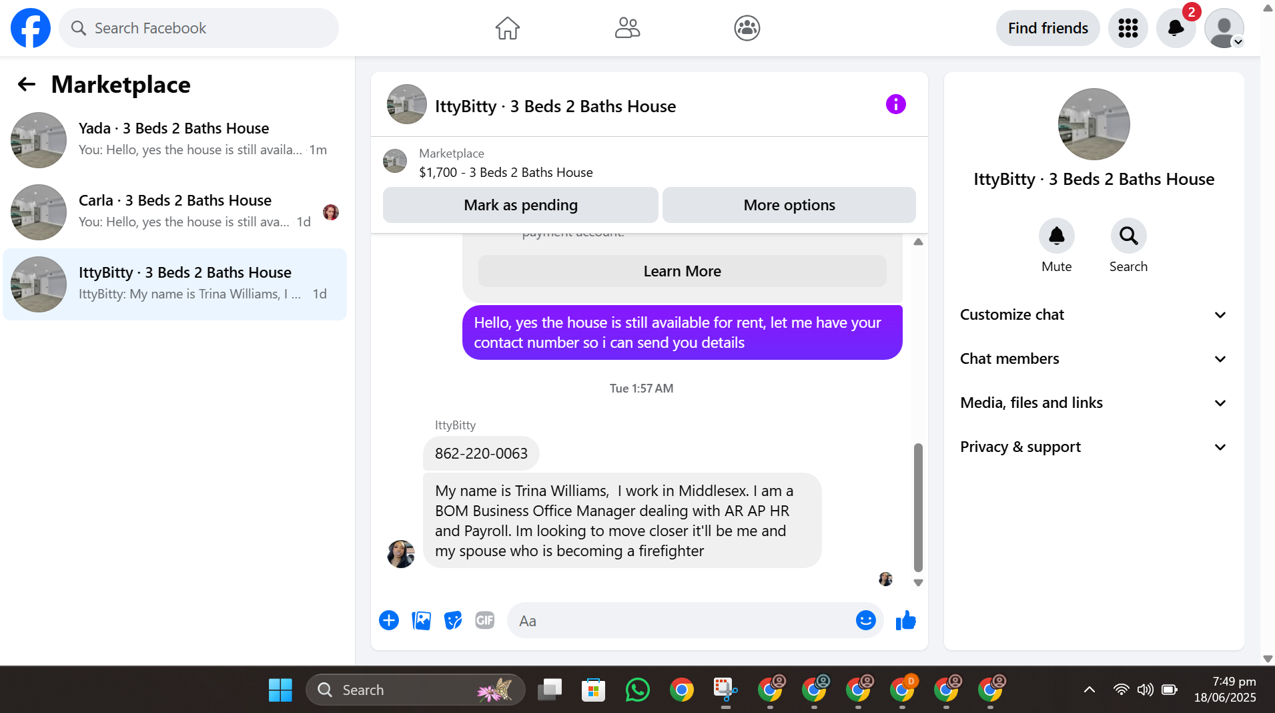Click the Windows Start button
This screenshot has height=713, width=1275.
(280, 690)
